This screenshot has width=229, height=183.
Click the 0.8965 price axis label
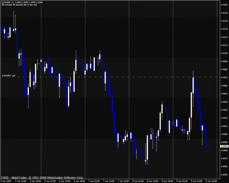224,167
